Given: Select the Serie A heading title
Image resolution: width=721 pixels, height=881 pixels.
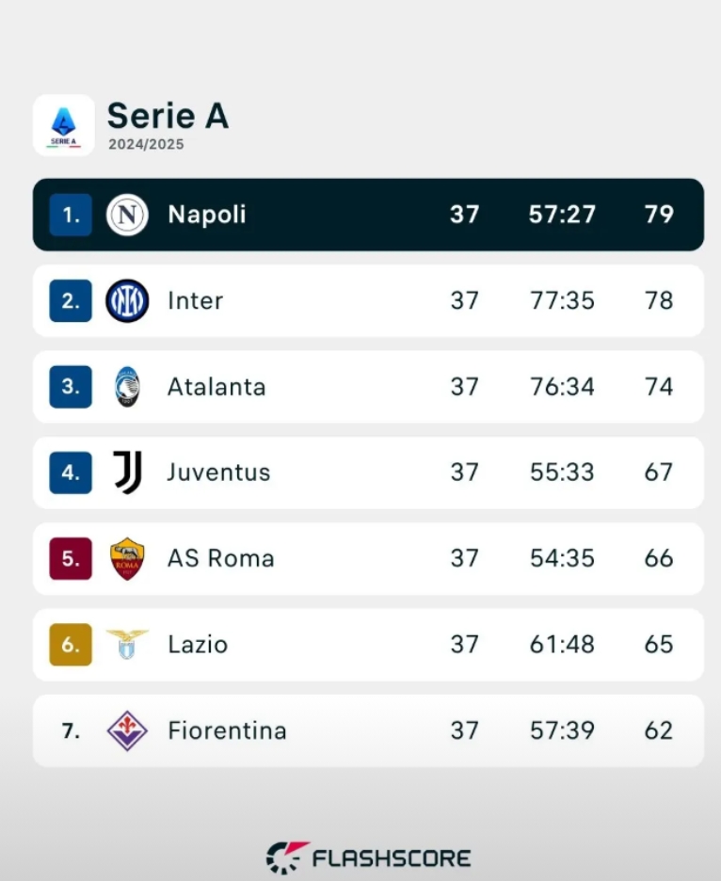Looking at the screenshot, I should pyautogui.click(x=168, y=116).
